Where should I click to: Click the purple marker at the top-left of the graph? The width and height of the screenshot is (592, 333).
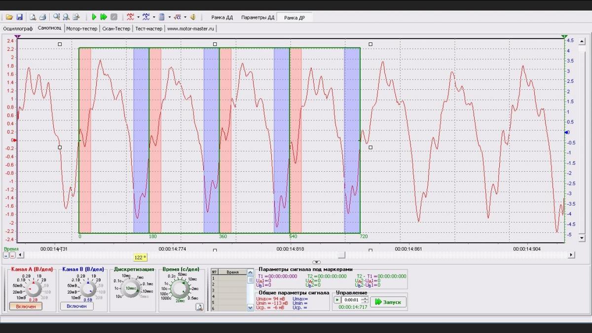click(x=18, y=37)
